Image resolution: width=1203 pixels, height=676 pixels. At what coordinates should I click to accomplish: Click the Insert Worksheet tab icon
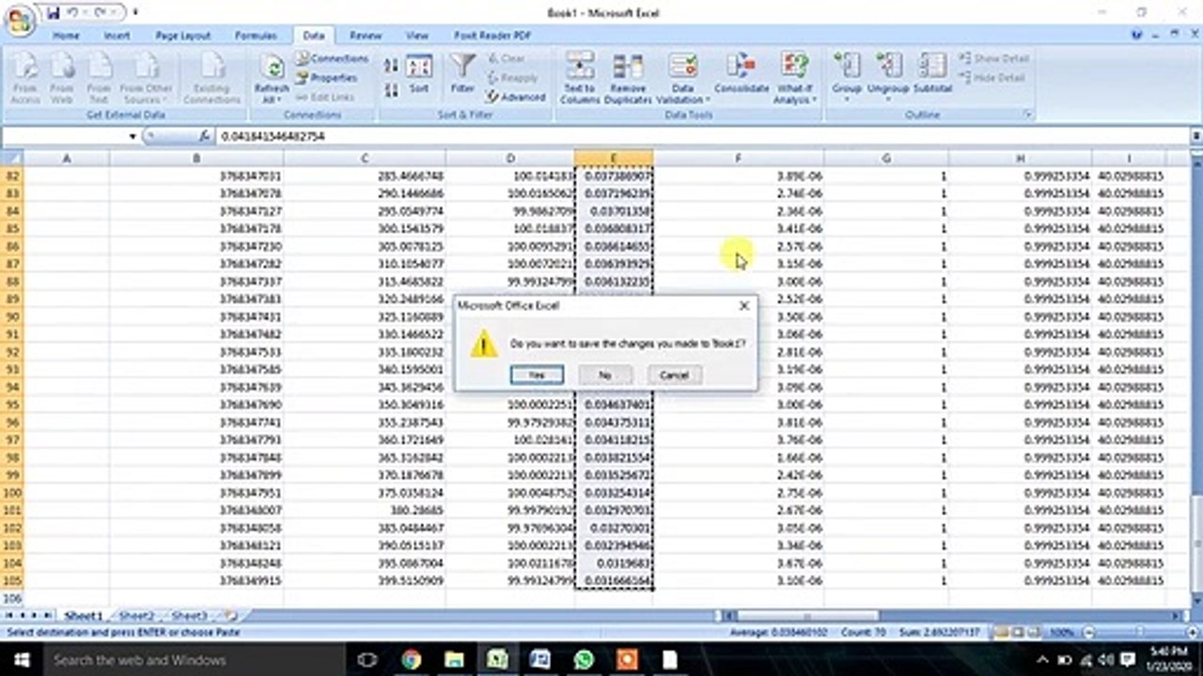pyautogui.click(x=231, y=616)
